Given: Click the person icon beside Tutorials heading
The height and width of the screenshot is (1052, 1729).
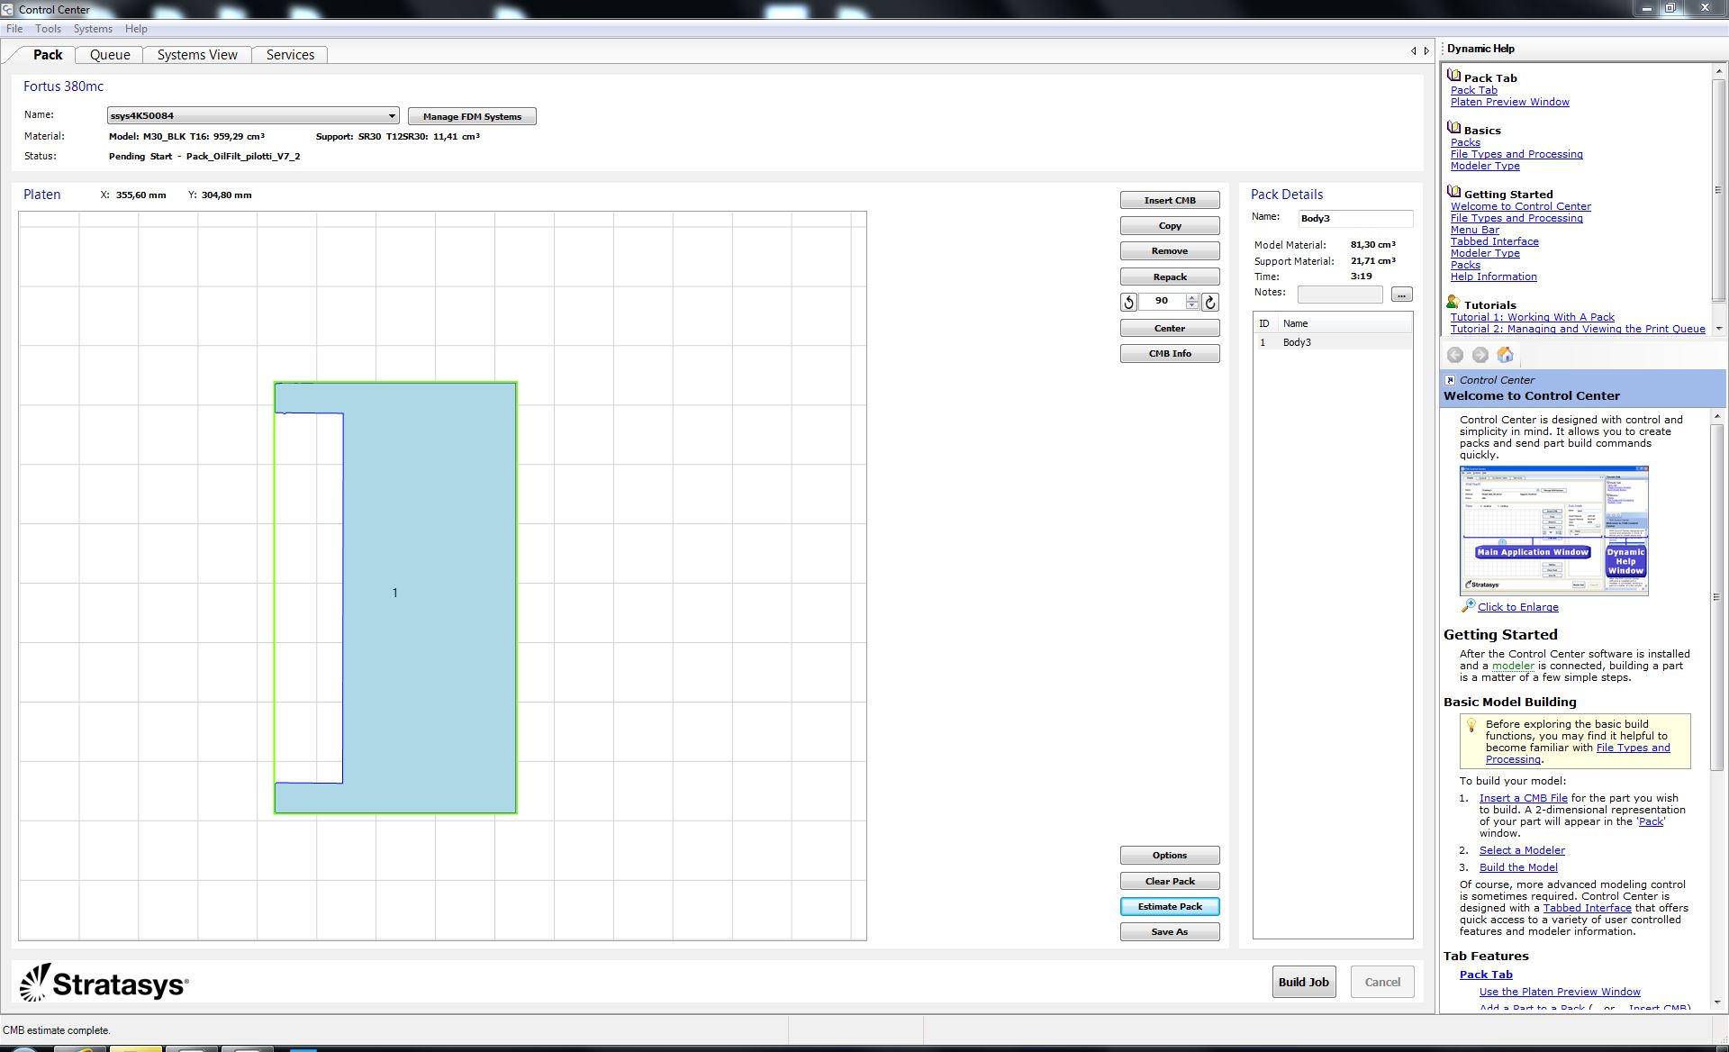Looking at the screenshot, I should coord(1453,303).
